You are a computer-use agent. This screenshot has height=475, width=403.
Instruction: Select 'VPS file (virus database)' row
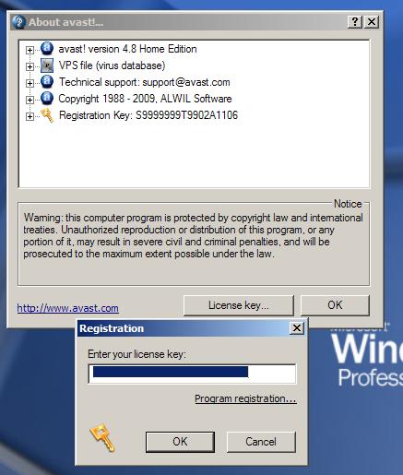(112, 65)
